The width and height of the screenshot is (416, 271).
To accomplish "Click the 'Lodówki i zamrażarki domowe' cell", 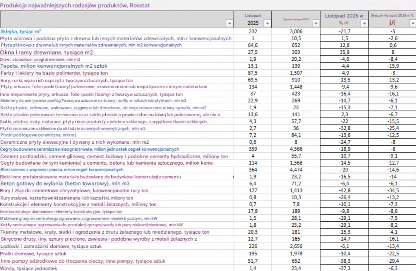I will click(x=51, y=246).
